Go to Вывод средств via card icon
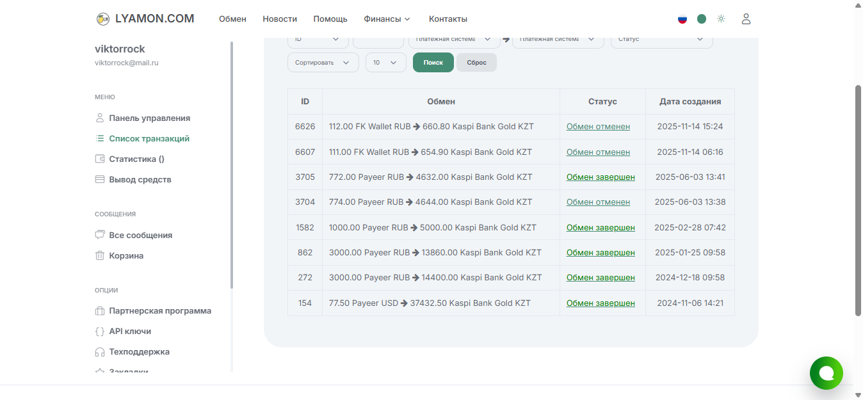This screenshot has height=400, width=863. 99,179
